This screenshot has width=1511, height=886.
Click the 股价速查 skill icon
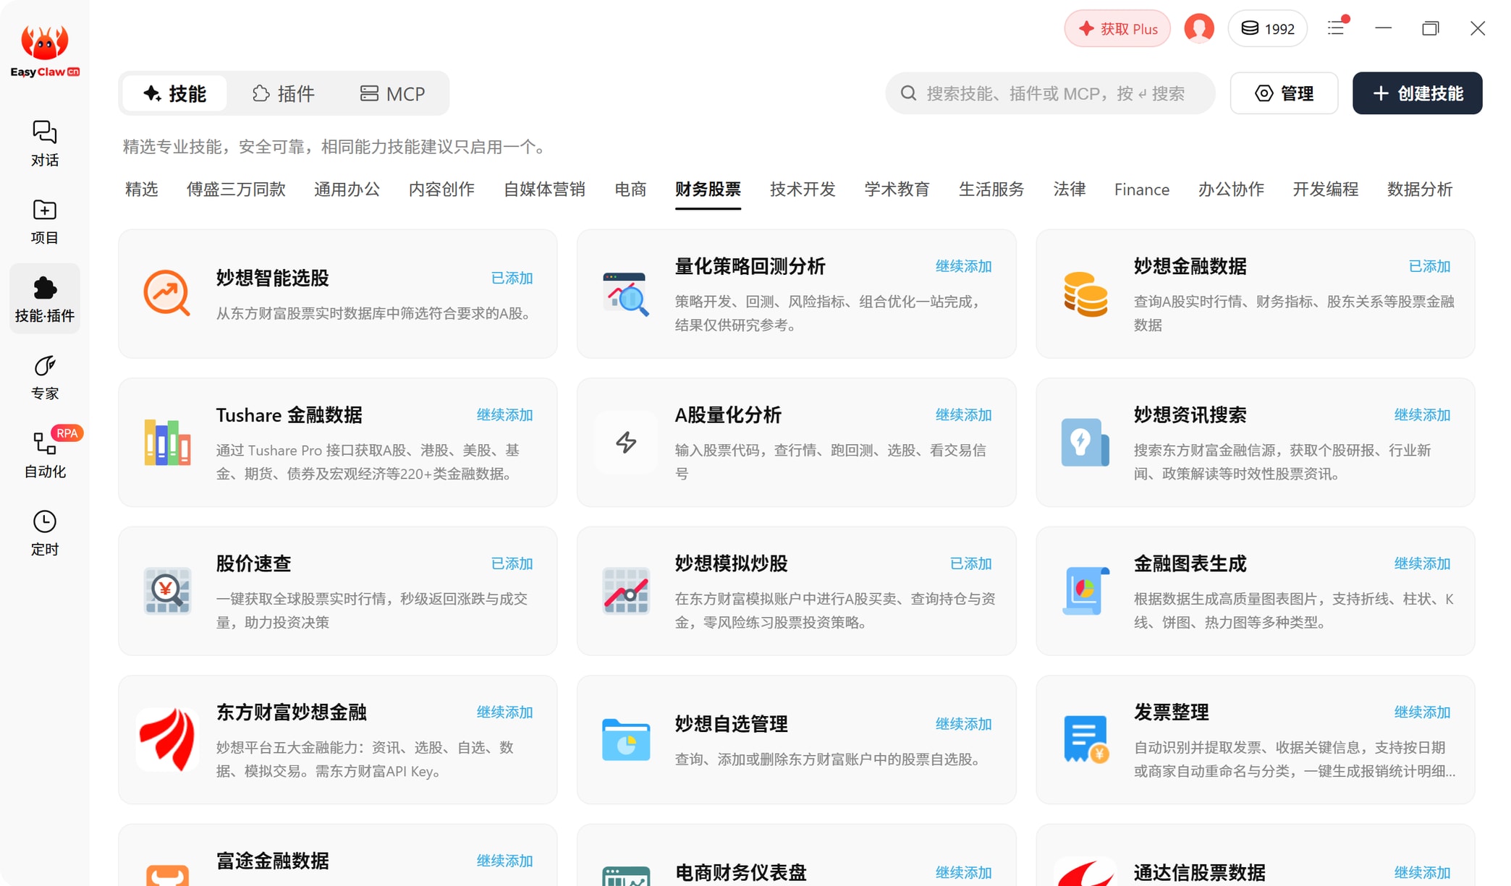[166, 591]
